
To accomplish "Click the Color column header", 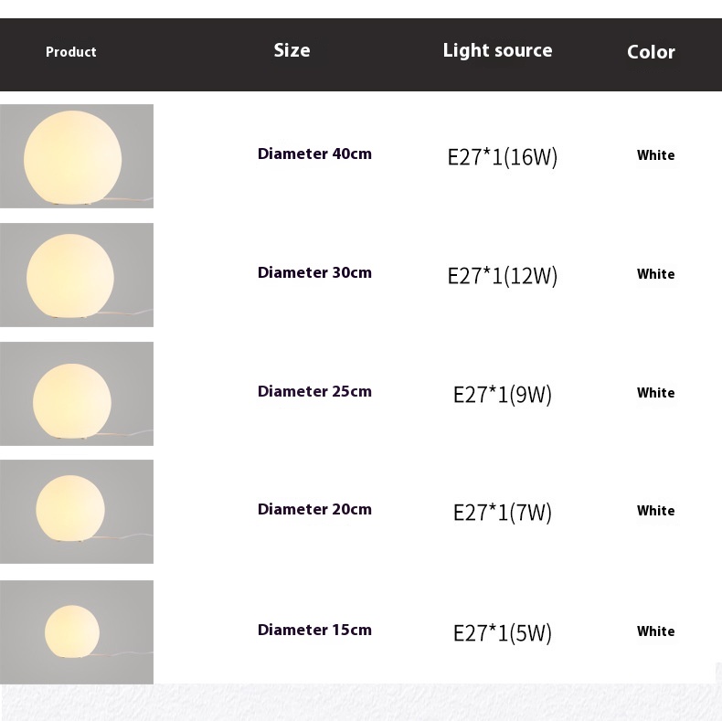I will pos(651,52).
